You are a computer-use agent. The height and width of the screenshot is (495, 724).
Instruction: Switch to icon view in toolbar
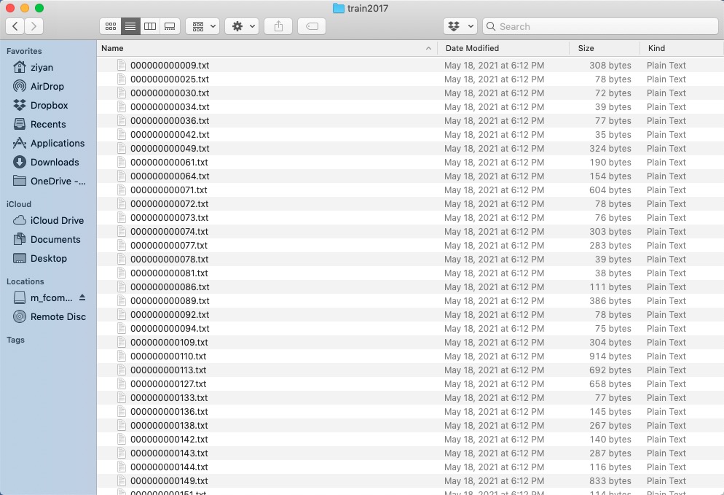coord(111,26)
